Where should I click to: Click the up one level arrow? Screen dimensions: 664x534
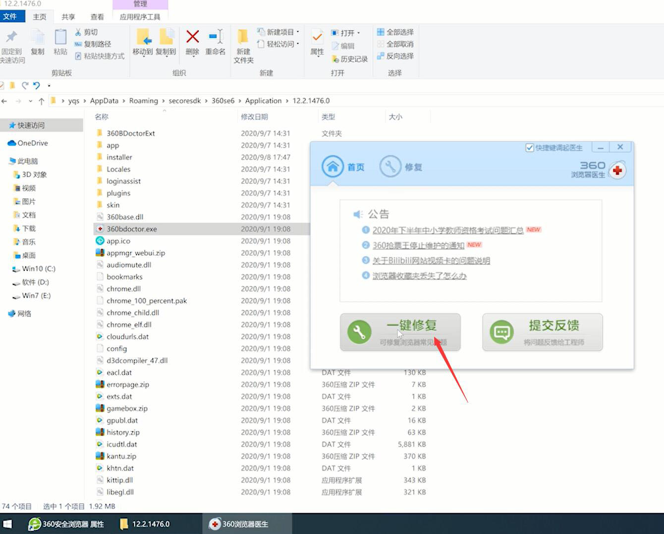tap(42, 101)
